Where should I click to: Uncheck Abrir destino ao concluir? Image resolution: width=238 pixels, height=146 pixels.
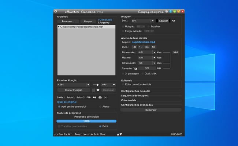pos(59,107)
